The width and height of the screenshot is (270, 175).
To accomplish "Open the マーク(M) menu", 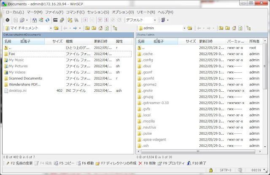I will (35, 12).
